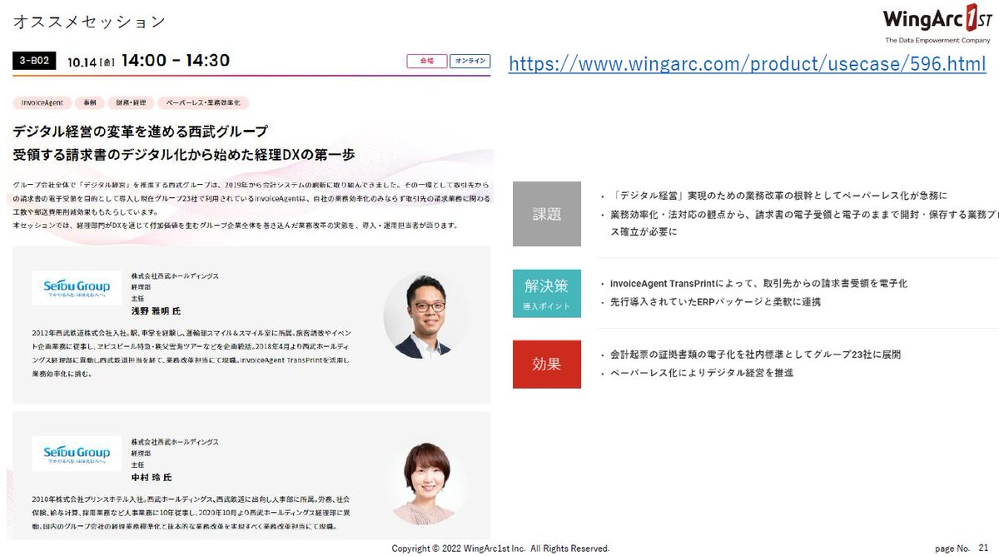
Task: Click the オススメセッション slide title
Action: pyautogui.click(x=89, y=22)
